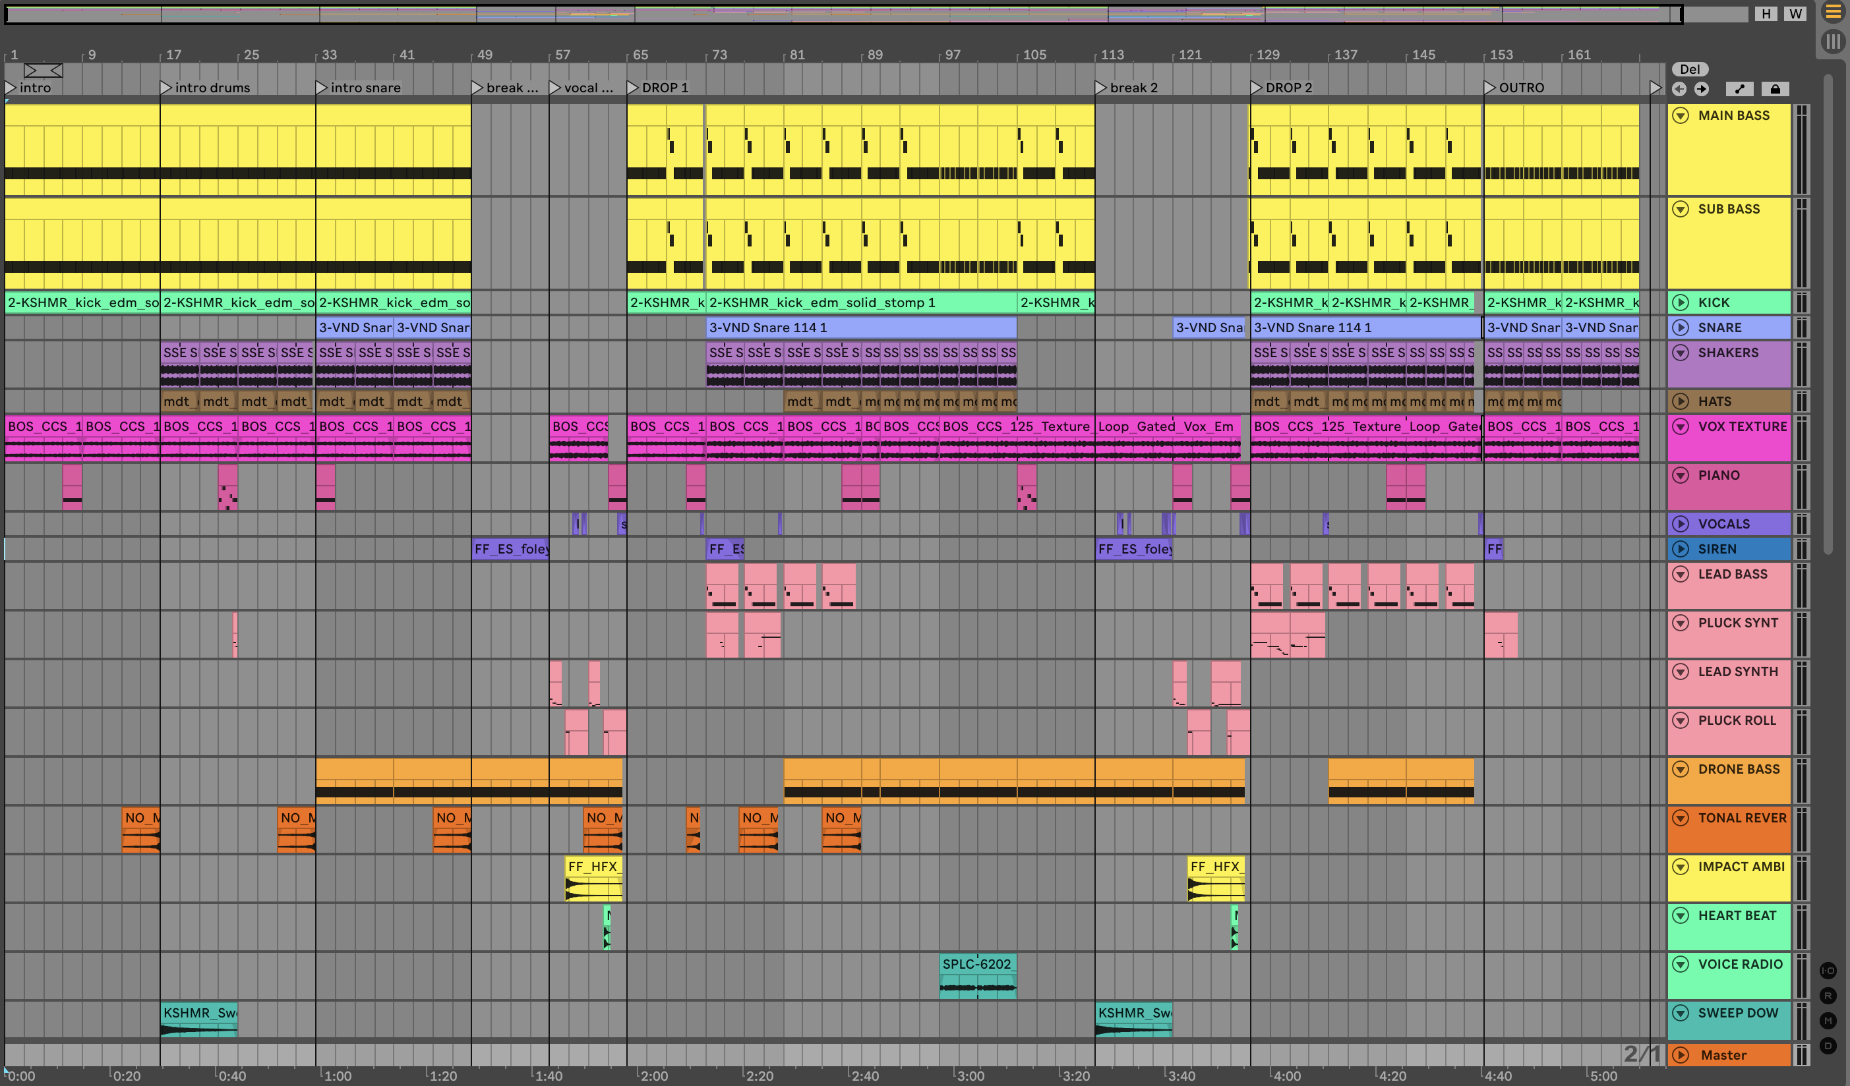The width and height of the screenshot is (1850, 1086).
Task: Unfold the KICK track
Action: tap(1681, 302)
